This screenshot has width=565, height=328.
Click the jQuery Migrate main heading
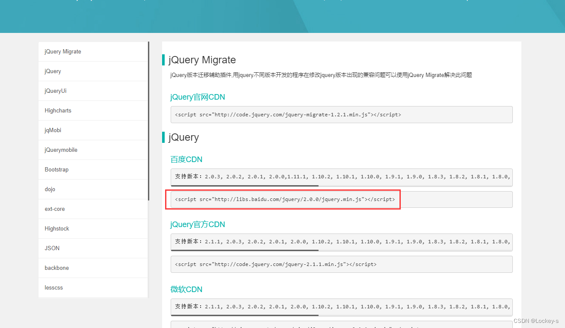click(202, 60)
